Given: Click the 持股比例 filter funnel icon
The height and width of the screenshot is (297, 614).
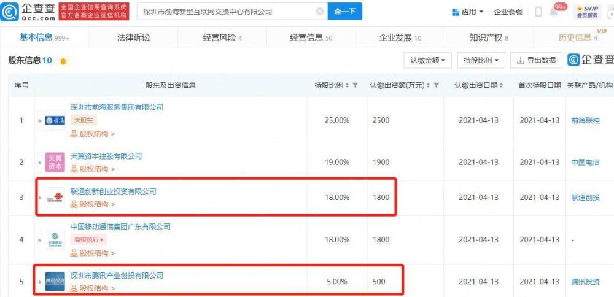Looking at the screenshot, I should pos(355,85).
